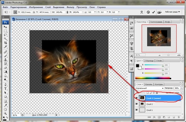Image resolution: width=186 pixels, height=122 pixels.
Task: Click the reference point location grid
Action: pos(15,12)
